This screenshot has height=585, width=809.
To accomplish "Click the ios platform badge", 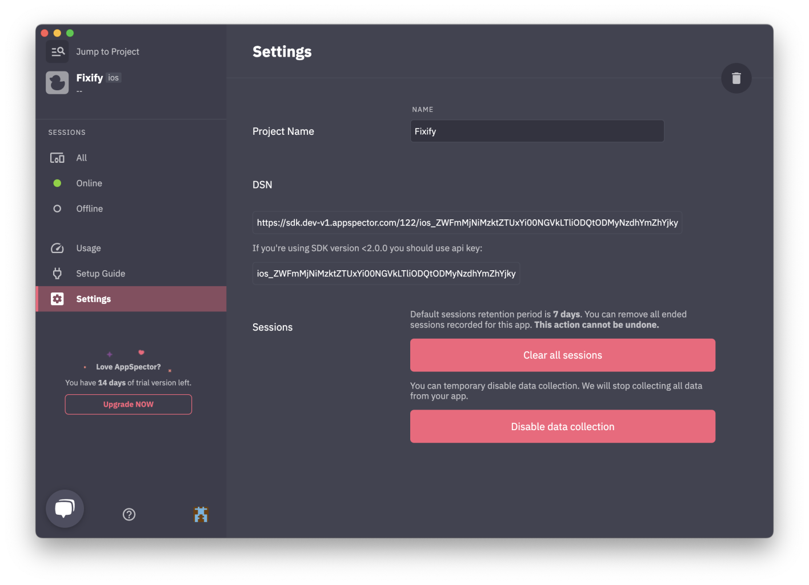I will 114,78.
